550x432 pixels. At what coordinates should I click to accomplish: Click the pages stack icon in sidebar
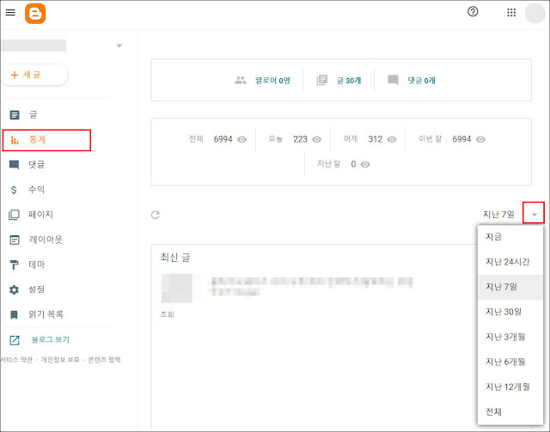click(x=14, y=215)
